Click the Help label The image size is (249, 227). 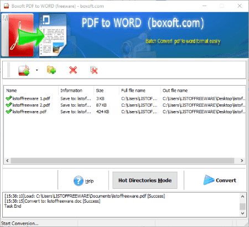(89, 181)
